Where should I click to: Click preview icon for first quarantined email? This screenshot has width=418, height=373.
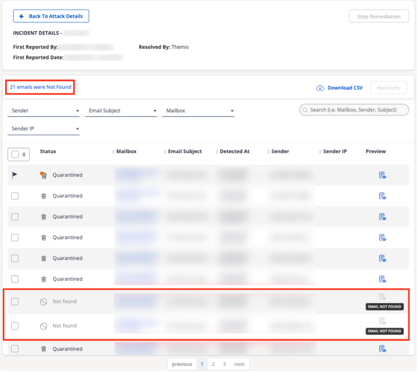pyautogui.click(x=382, y=175)
